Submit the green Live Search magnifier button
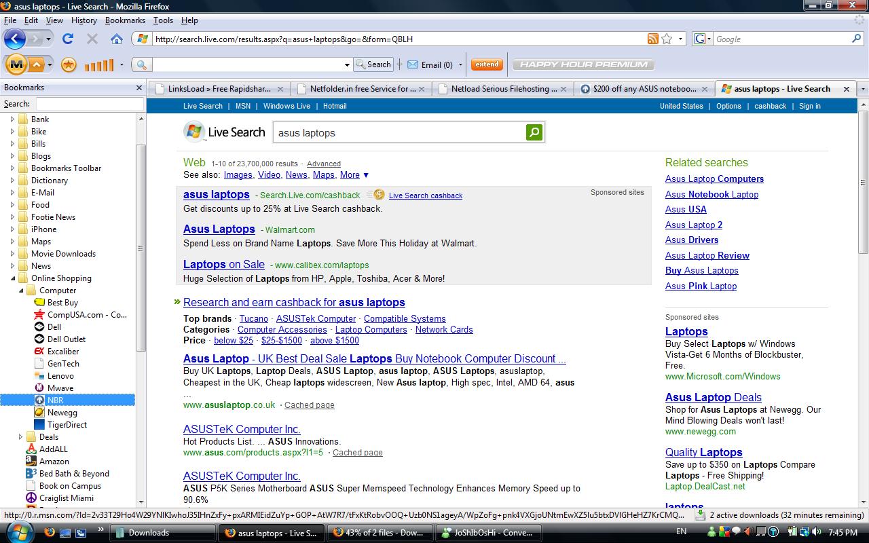 tap(534, 132)
